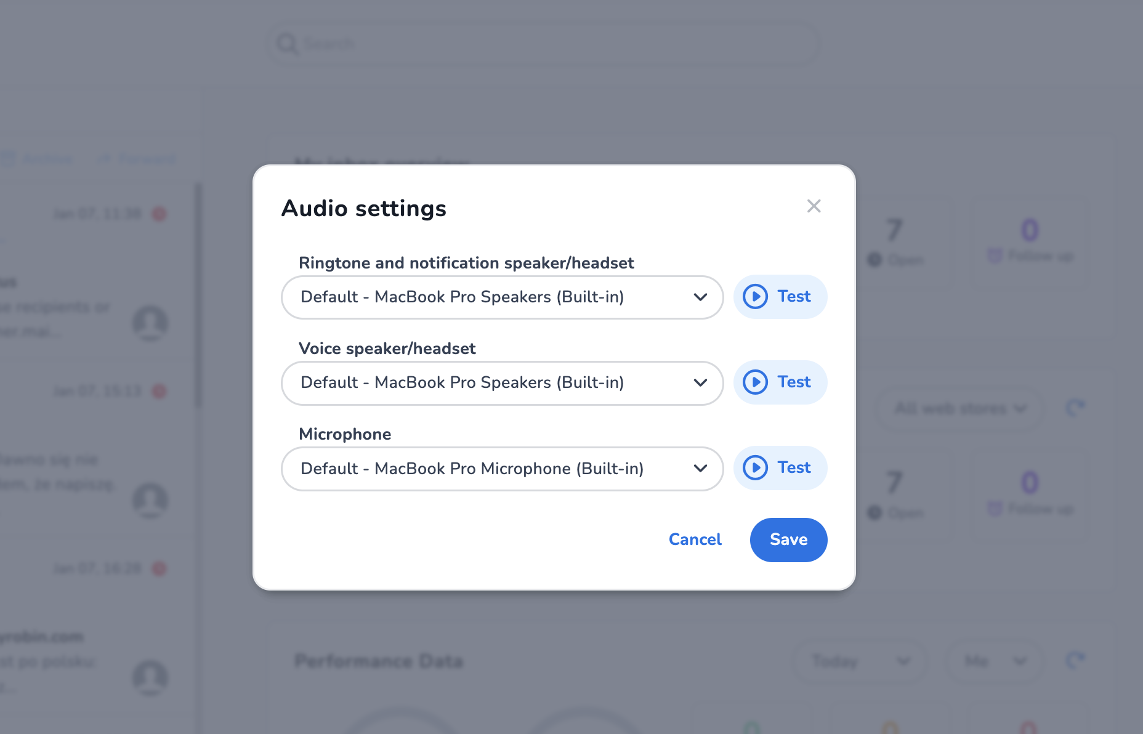Open the All web stores dropdown
Screen dimensions: 1143x734
pos(959,408)
